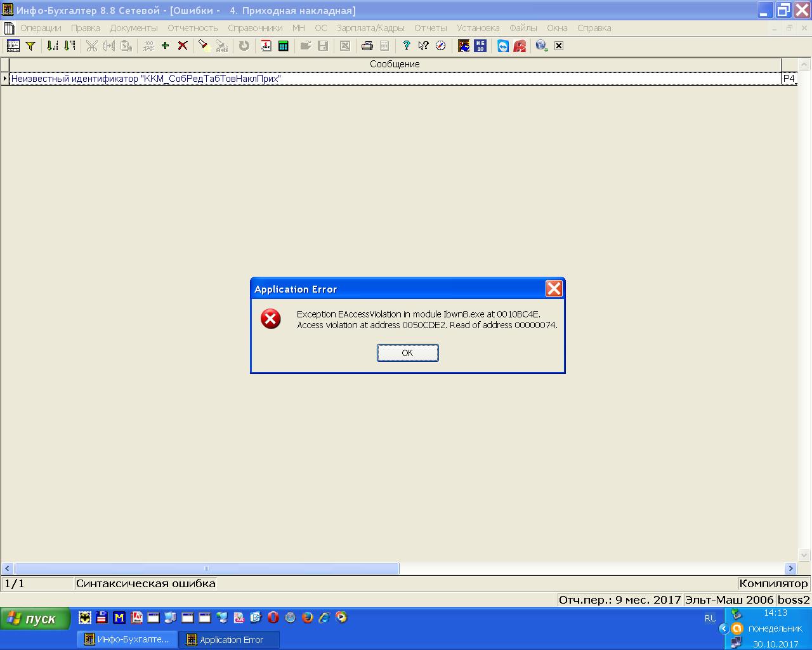812x650 pixels.
Task: Click the document icon left of Операции
Action: point(9,28)
